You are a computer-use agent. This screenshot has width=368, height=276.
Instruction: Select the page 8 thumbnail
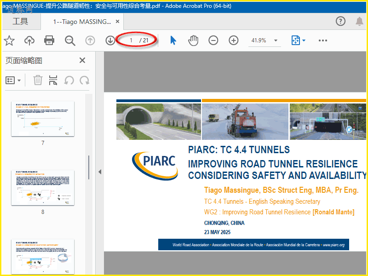[x=43, y=188]
